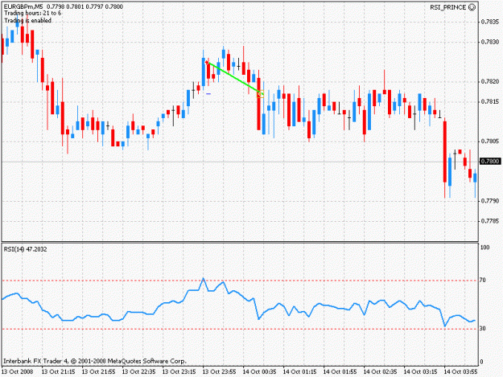
Task: Click the '14 Oct 02:35' time axis label
Action: pos(380,372)
